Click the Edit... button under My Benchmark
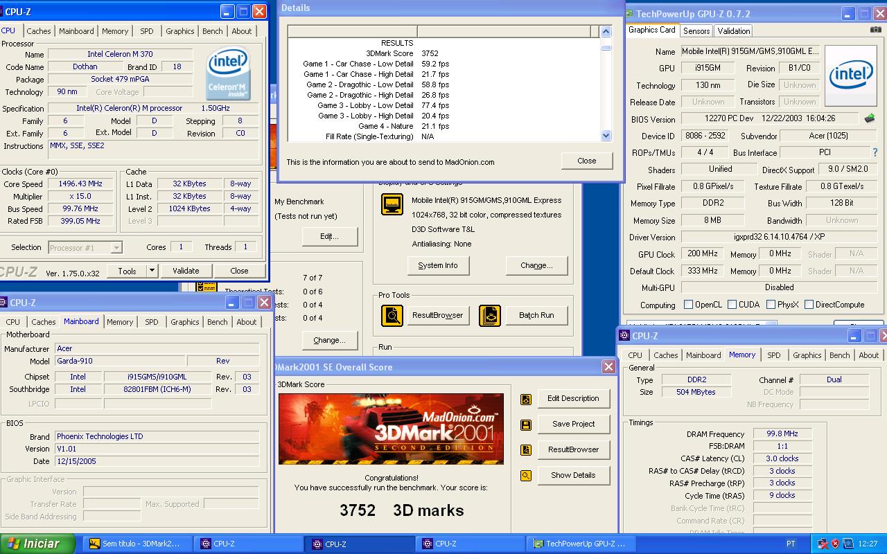Image resolution: width=887 pixels, height=554 pixels. [x=329, y=236]
